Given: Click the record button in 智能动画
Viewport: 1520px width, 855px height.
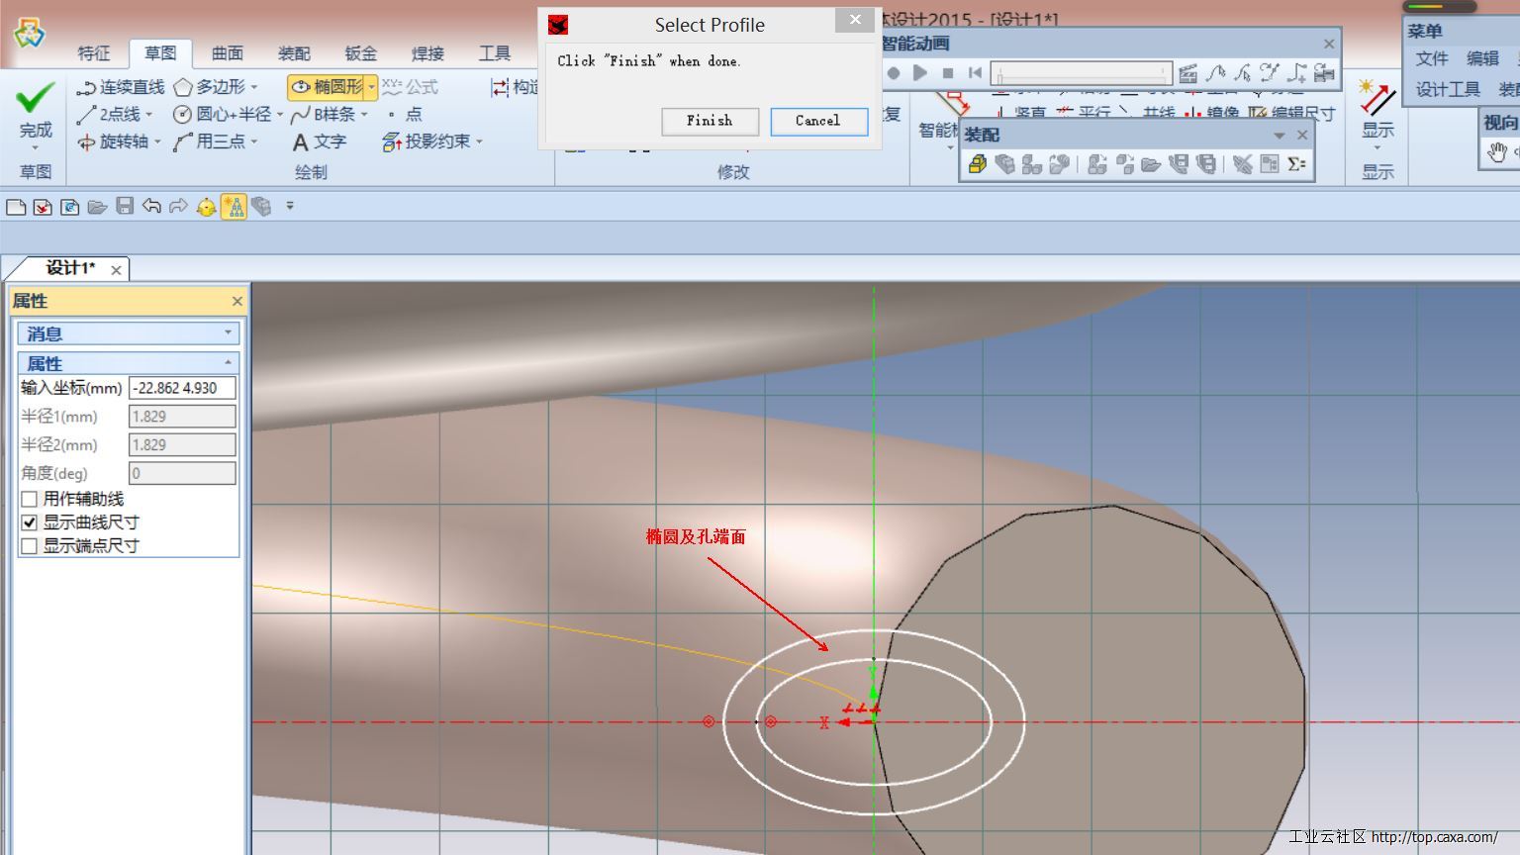Looking at the screenshot, I should pyautogui.click(x=894, y=72).
